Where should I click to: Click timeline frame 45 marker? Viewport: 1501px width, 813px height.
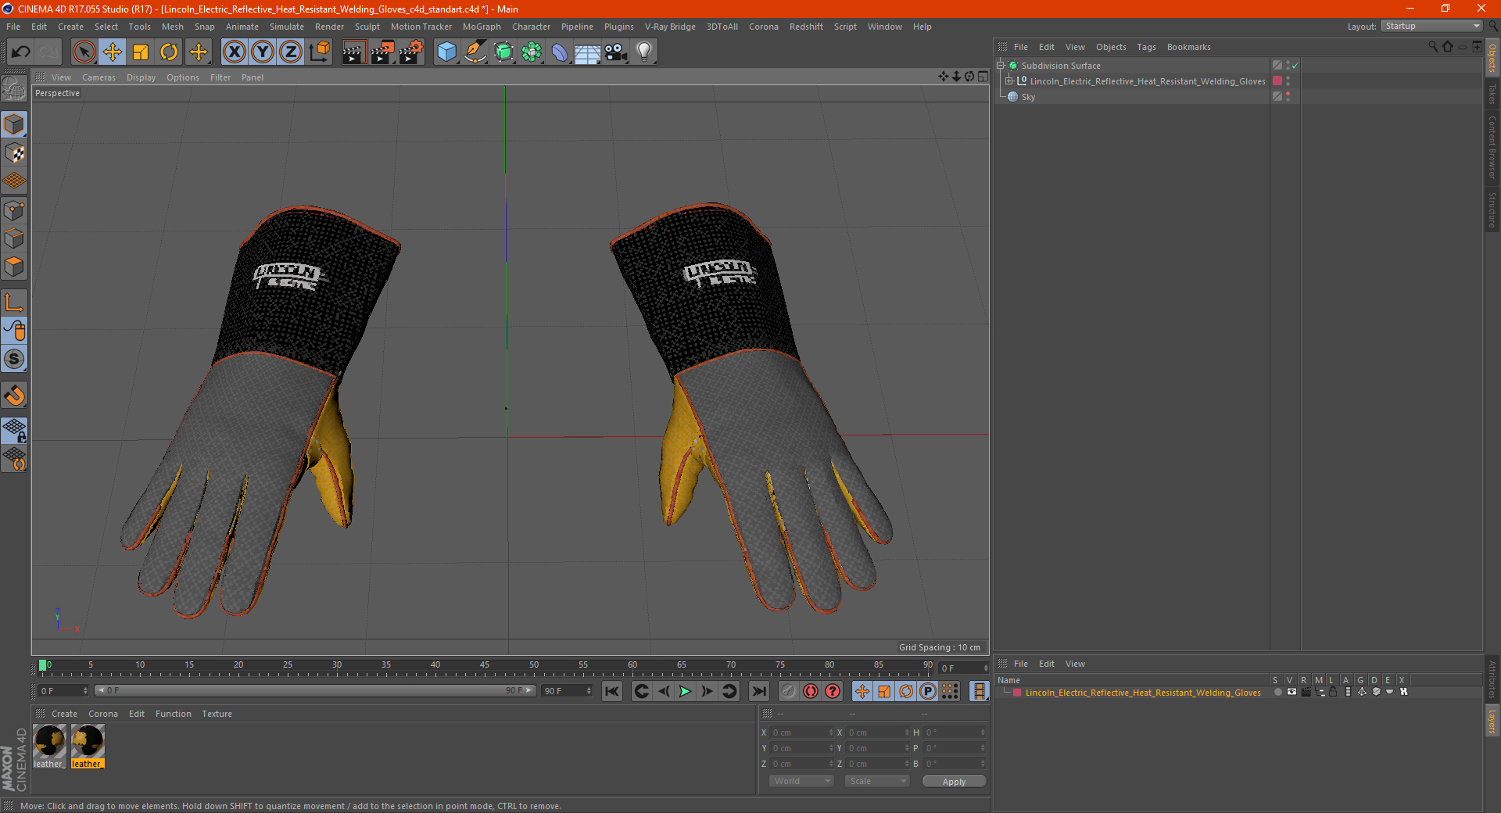[485, 665]
